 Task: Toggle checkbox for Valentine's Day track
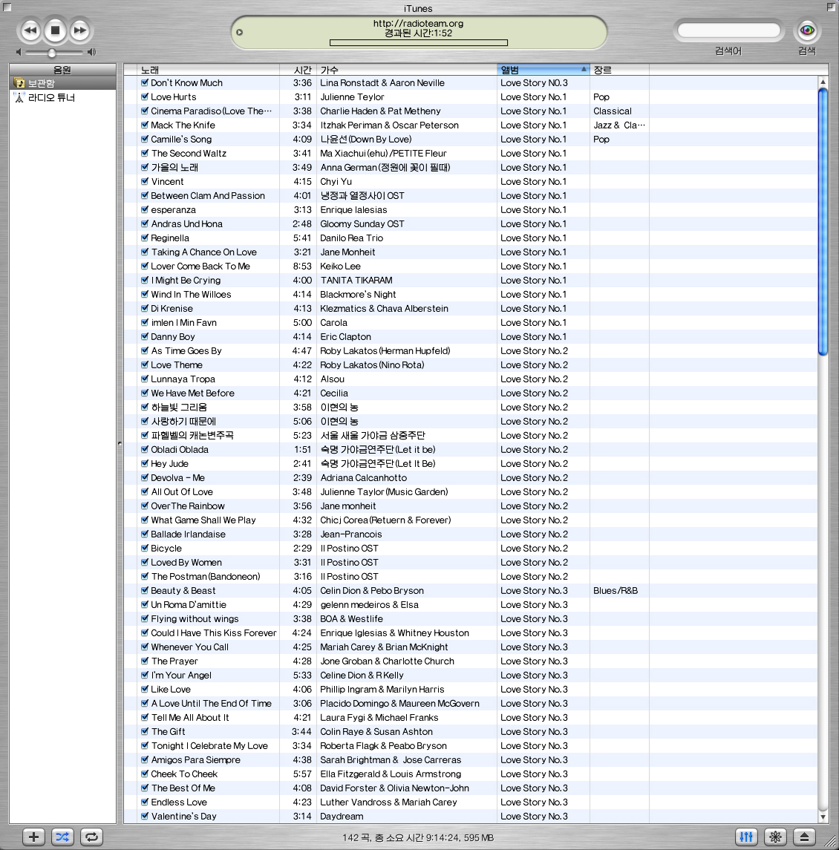(145, 816)
